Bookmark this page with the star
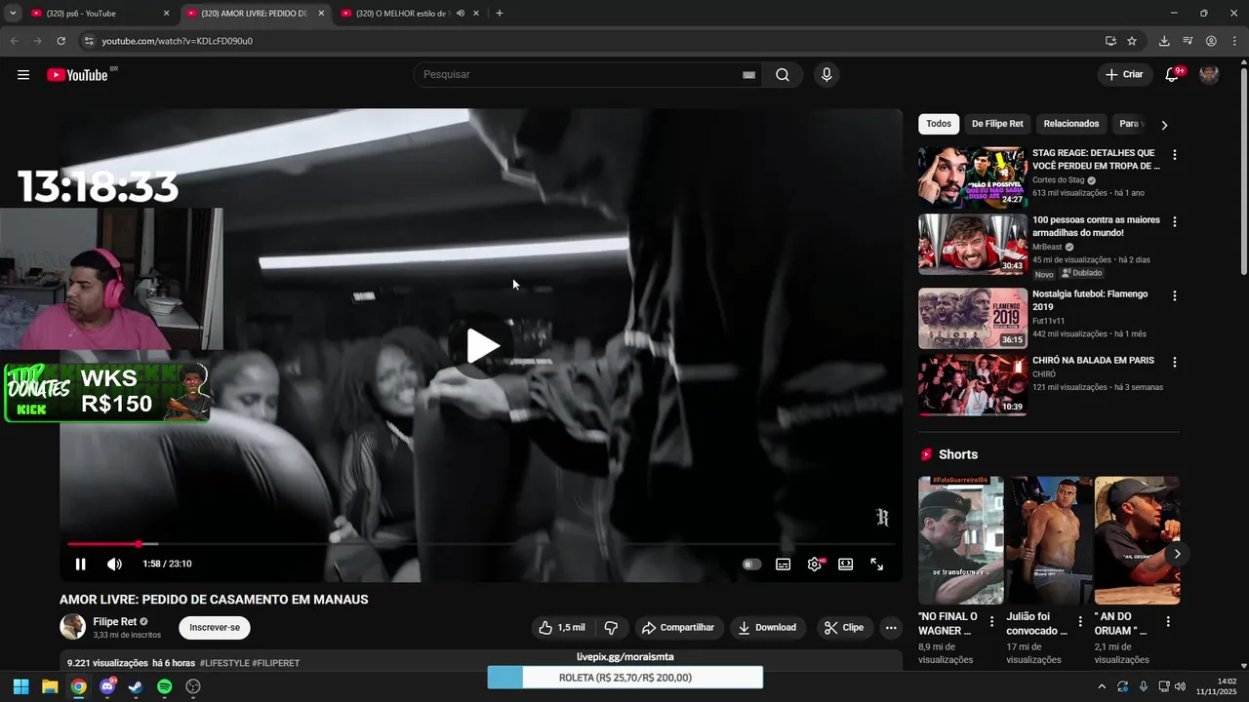This screenshot has width=1249, height=702. pyautogui.click(x=1132, y=41)
